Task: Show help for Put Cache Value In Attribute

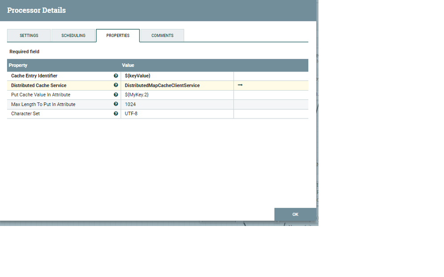Action: (116, 95)
